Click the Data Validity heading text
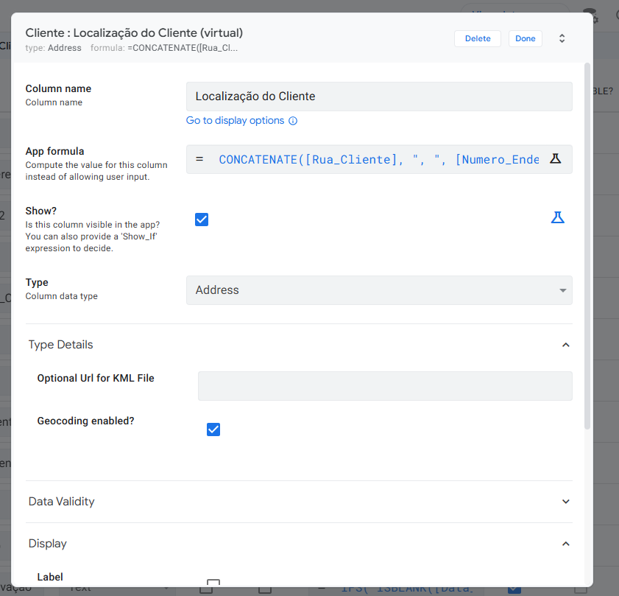Screen dimensions: 619x596 coord(62,502)
